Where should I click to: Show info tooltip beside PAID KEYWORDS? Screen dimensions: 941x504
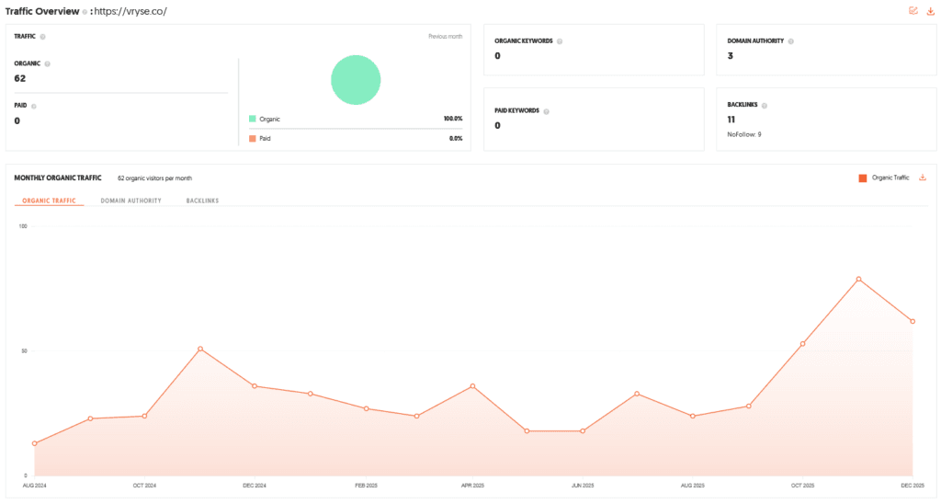(546, 111)
